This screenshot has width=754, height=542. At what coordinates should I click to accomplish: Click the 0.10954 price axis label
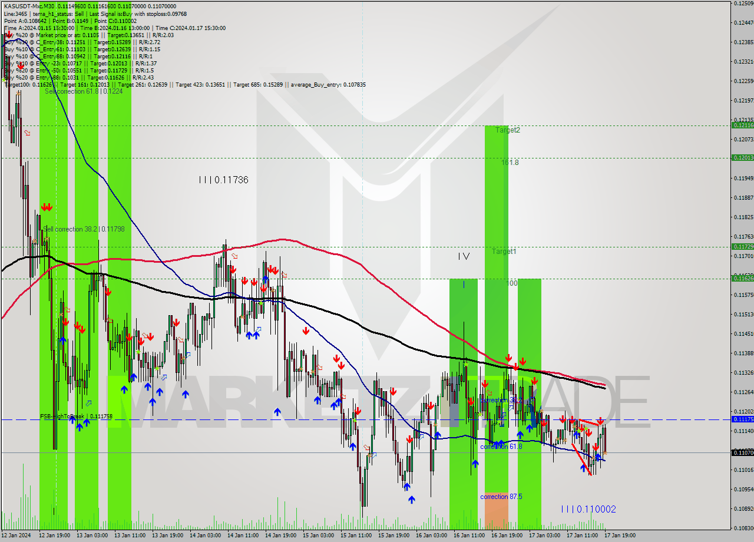(x=743, y=489)
